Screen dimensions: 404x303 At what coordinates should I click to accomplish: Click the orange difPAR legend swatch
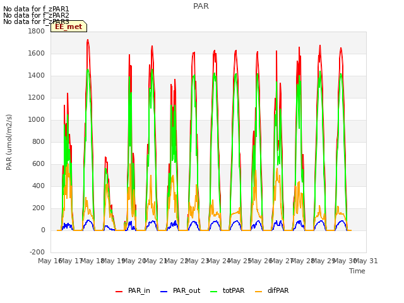pos(258,292)
